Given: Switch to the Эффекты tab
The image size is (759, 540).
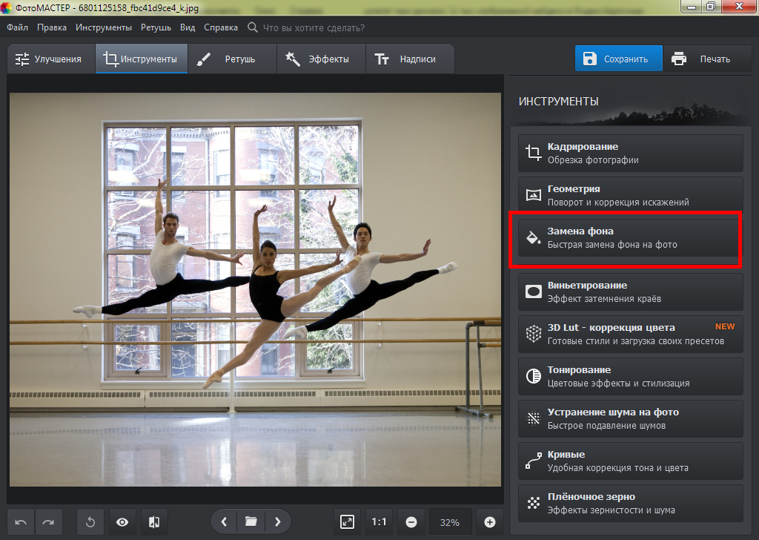Looking at the screenshot, I should coord(320,59).
